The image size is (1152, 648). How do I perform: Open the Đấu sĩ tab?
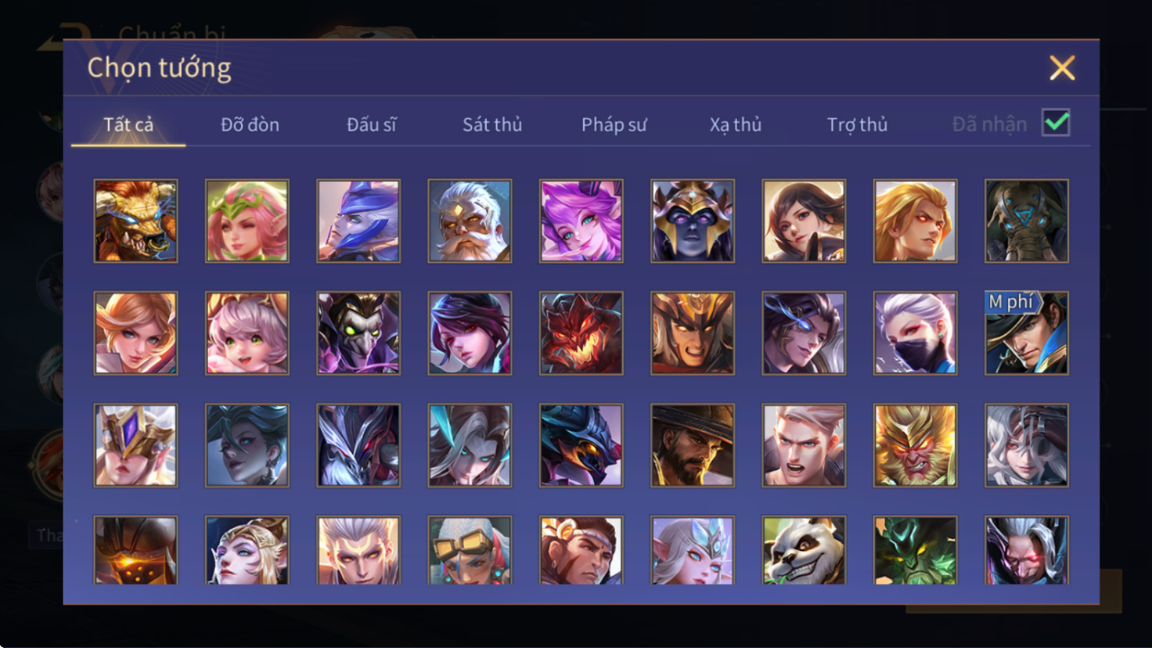tap(371, 124)
